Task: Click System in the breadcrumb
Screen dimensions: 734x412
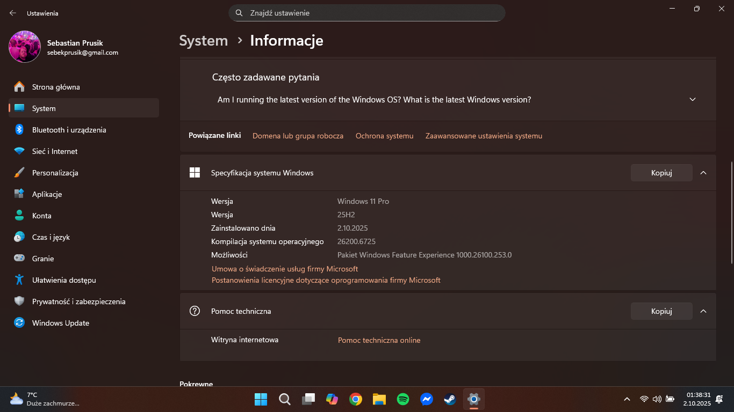Action: pos(203,41)
